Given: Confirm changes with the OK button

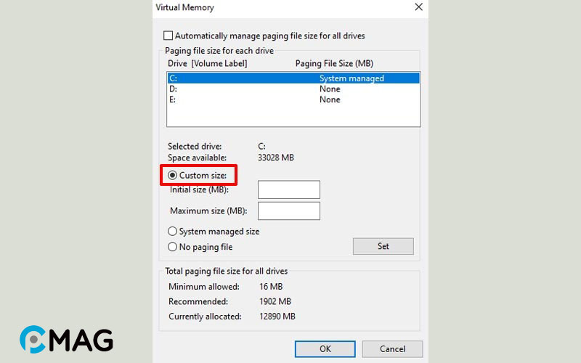Looking at the screenshot, I should [x=325, y=348].
